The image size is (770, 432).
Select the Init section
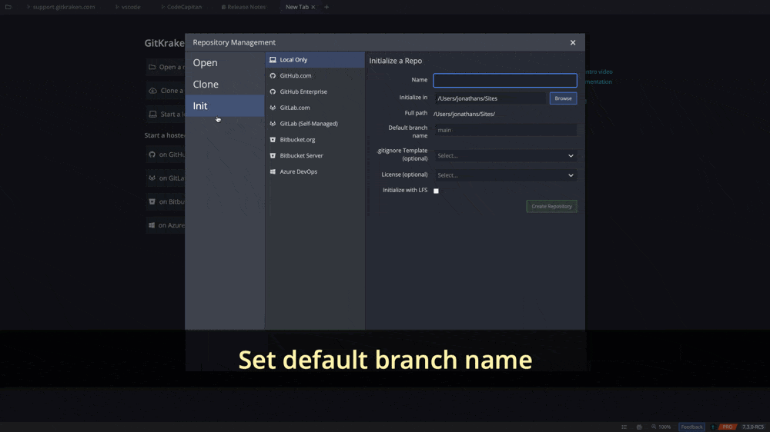[x=224, y=106]
